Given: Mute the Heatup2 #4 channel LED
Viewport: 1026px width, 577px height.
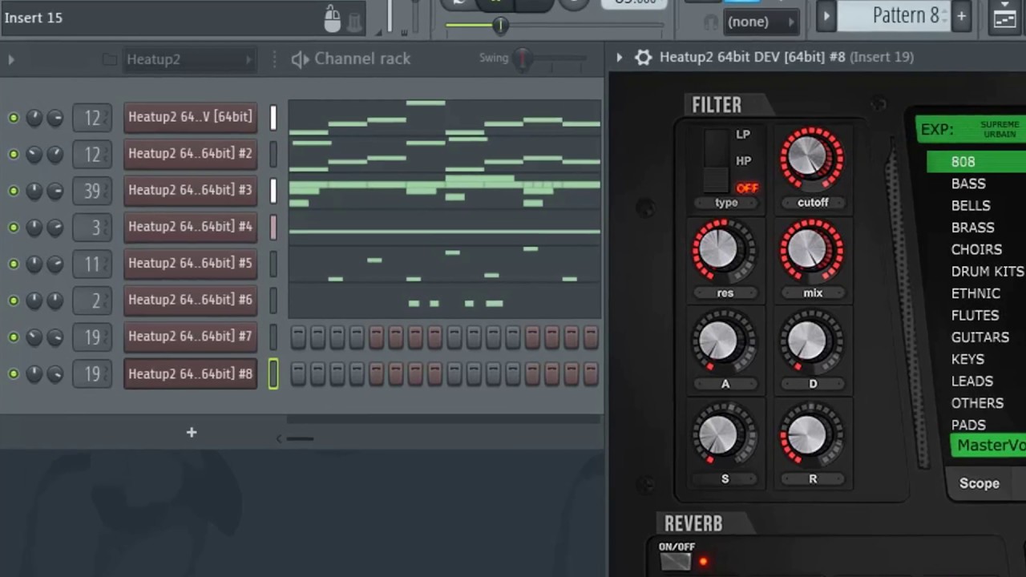Looking at the screenshot, I should [x=13, y=228].
